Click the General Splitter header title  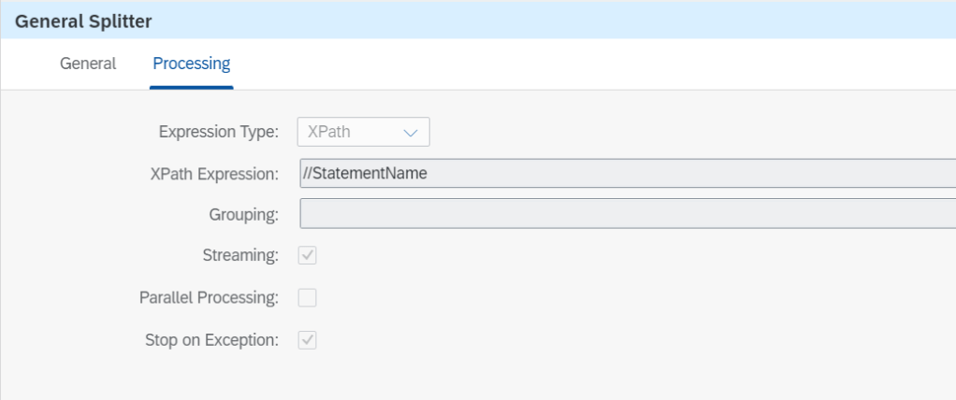point(83,20)
